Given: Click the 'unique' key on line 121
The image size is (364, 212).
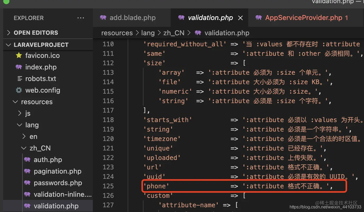Looking at the screenshot, I should click(158, 148).
